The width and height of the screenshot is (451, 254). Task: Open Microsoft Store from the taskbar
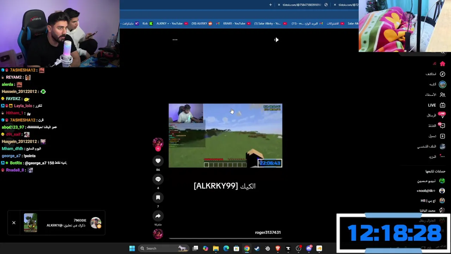pyautogui.click(x=236, y=248)
